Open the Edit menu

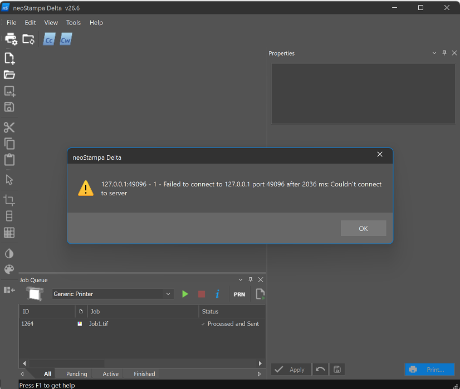click(x=30, y=23)
